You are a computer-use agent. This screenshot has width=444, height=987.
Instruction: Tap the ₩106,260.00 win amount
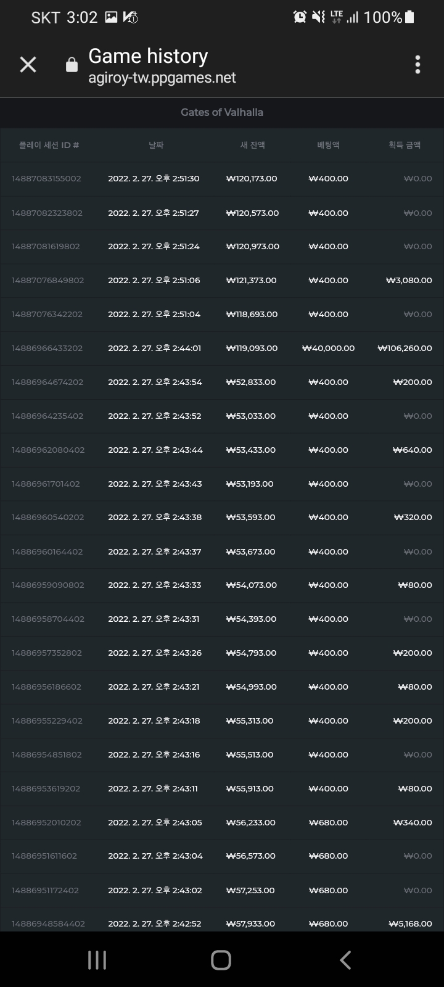[x=405, y=348]
